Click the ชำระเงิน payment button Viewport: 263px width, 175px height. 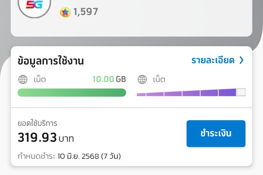[x=216, y=134]
